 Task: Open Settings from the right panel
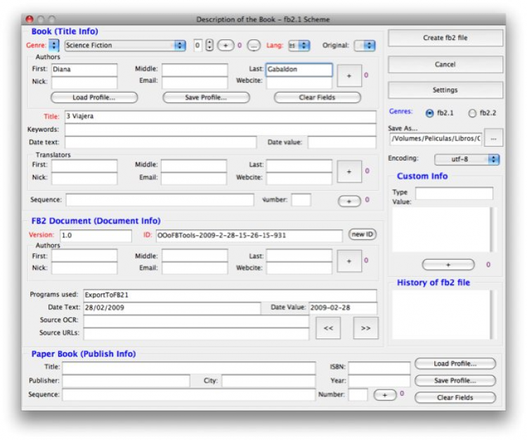(x=445, y=91)
